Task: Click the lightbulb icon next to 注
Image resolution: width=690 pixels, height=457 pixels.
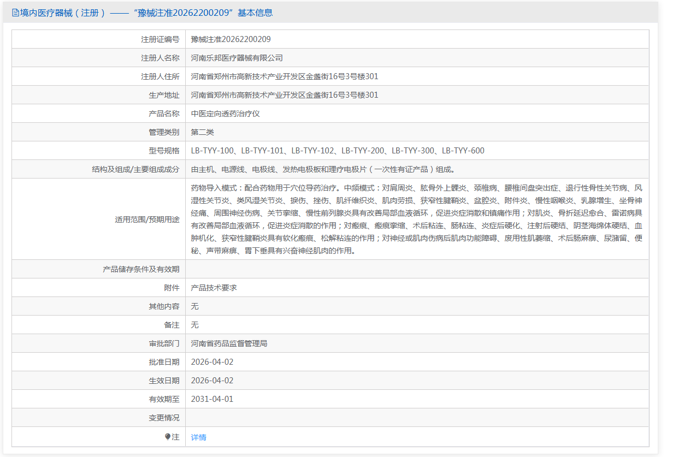Action: 168,437
